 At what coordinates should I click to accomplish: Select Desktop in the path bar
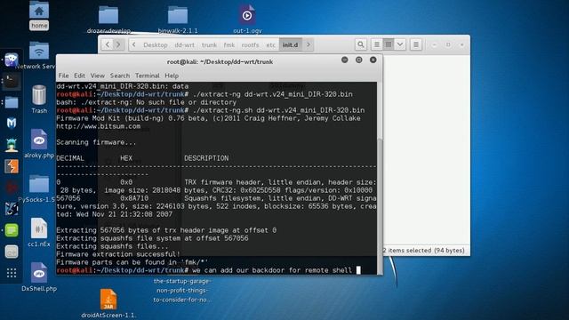[156, 45]
